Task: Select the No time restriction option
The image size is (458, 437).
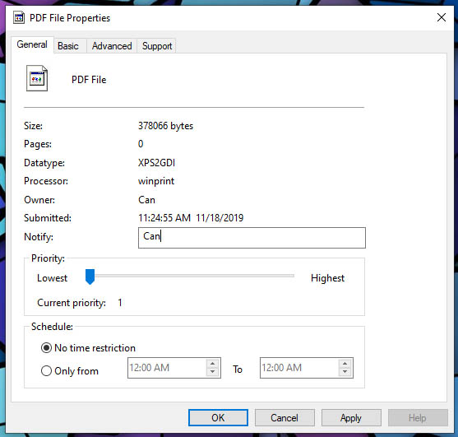Action: coord(88,348)
